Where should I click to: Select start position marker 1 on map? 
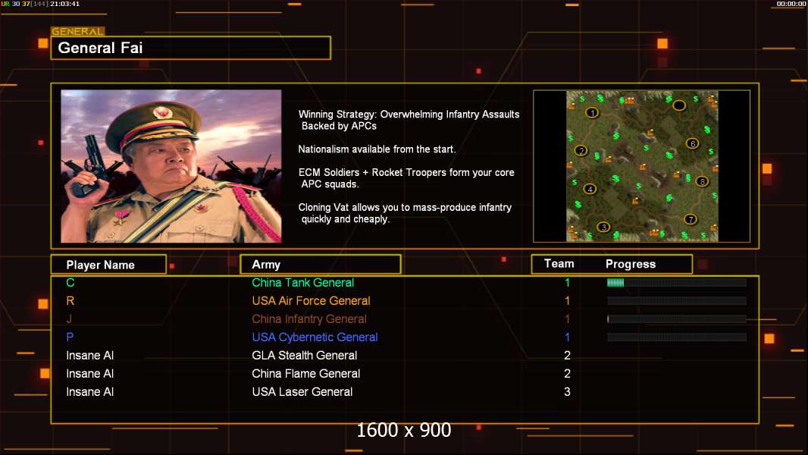[x=592, y=112]
